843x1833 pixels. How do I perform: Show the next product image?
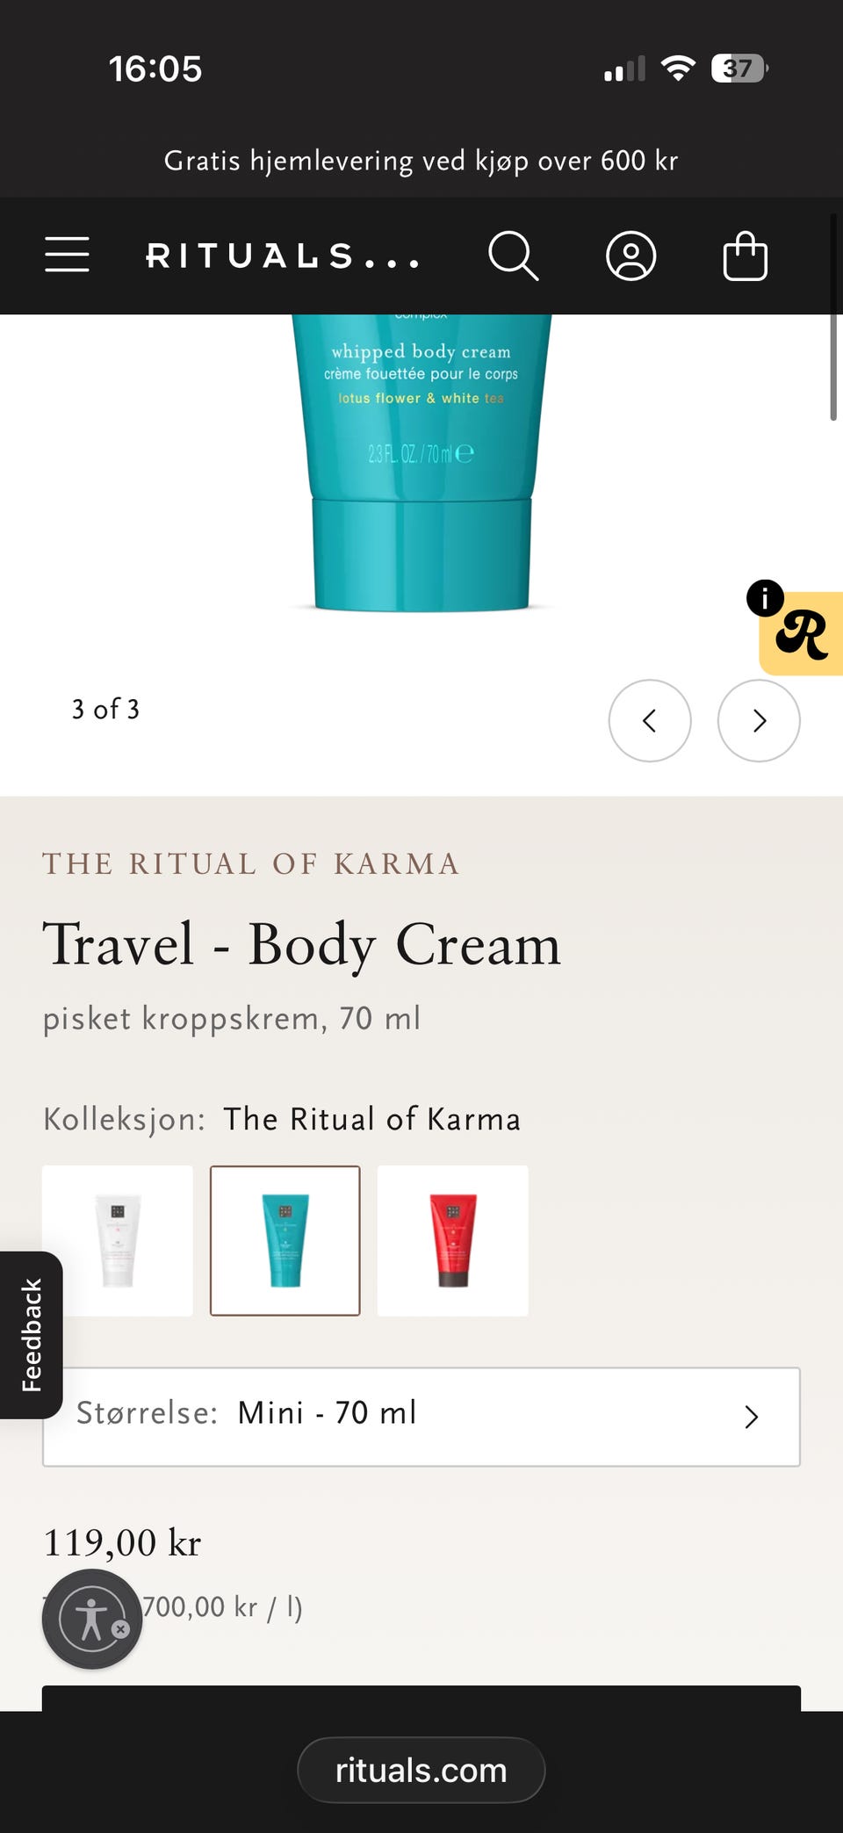click(x=759, y=721)
